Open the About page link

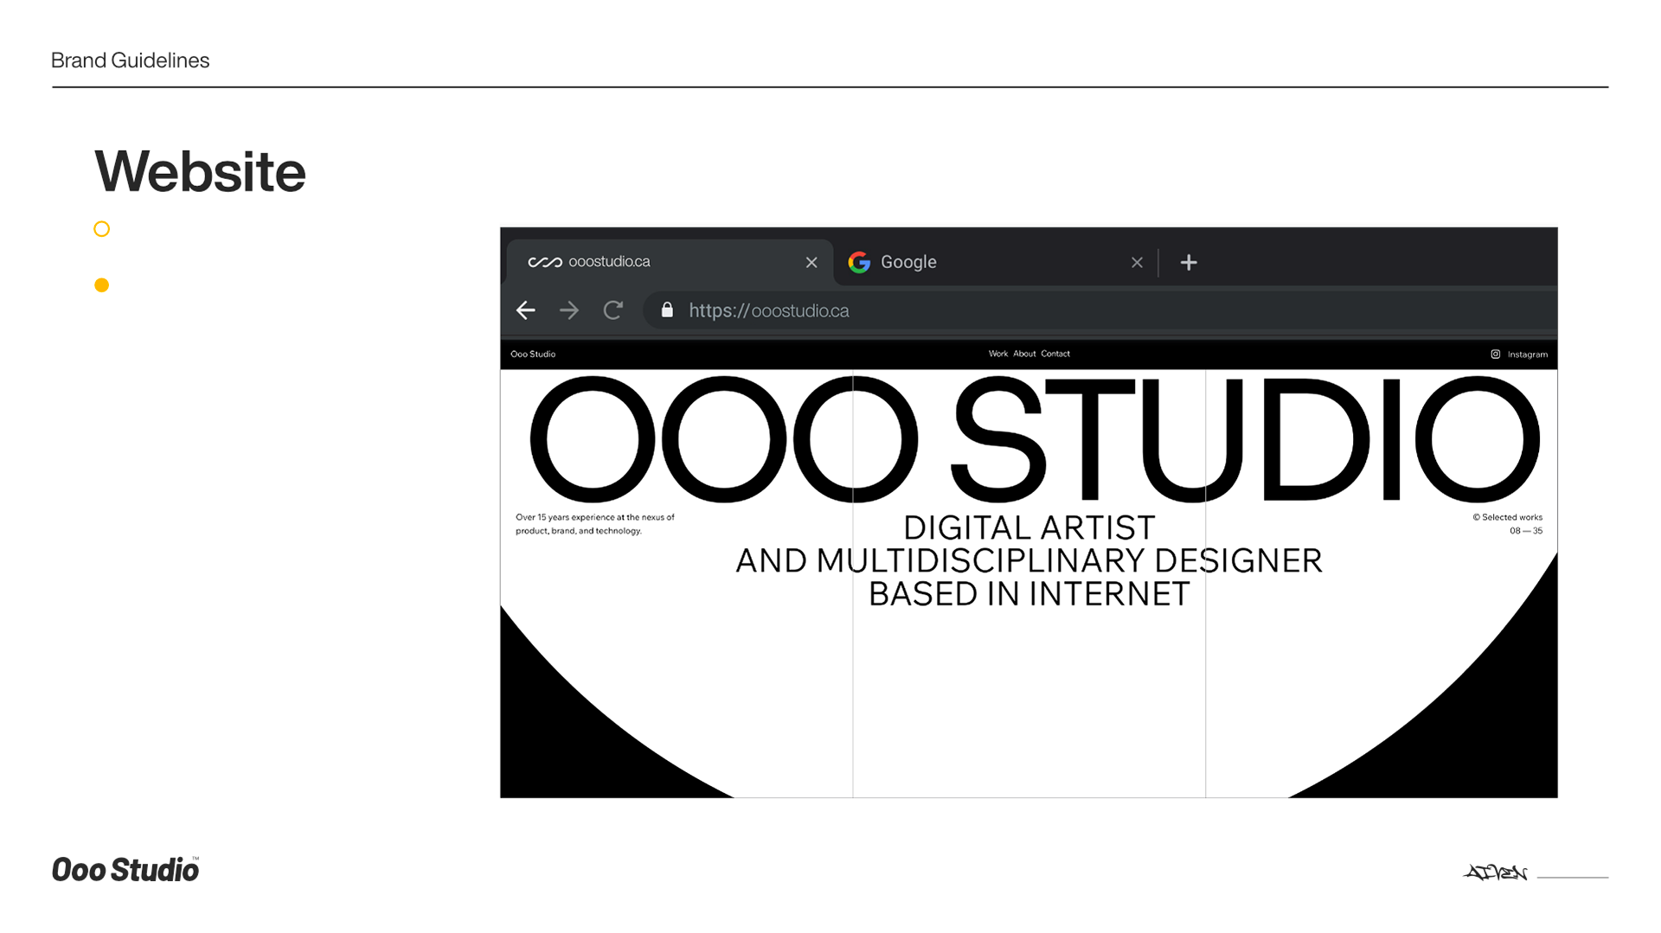pos(1024,354)
